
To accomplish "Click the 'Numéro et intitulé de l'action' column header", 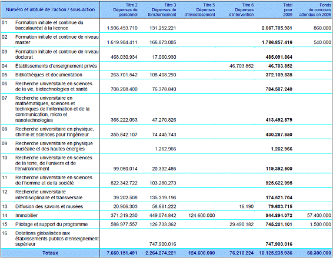I will click(x=50, y=9).
